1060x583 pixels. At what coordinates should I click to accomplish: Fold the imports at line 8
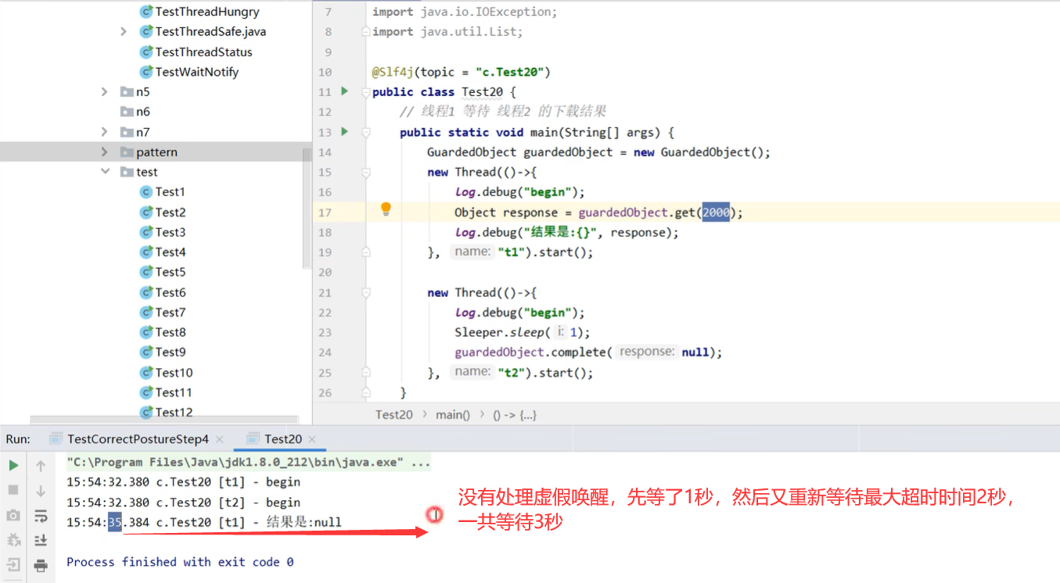(x=365, y=32)
